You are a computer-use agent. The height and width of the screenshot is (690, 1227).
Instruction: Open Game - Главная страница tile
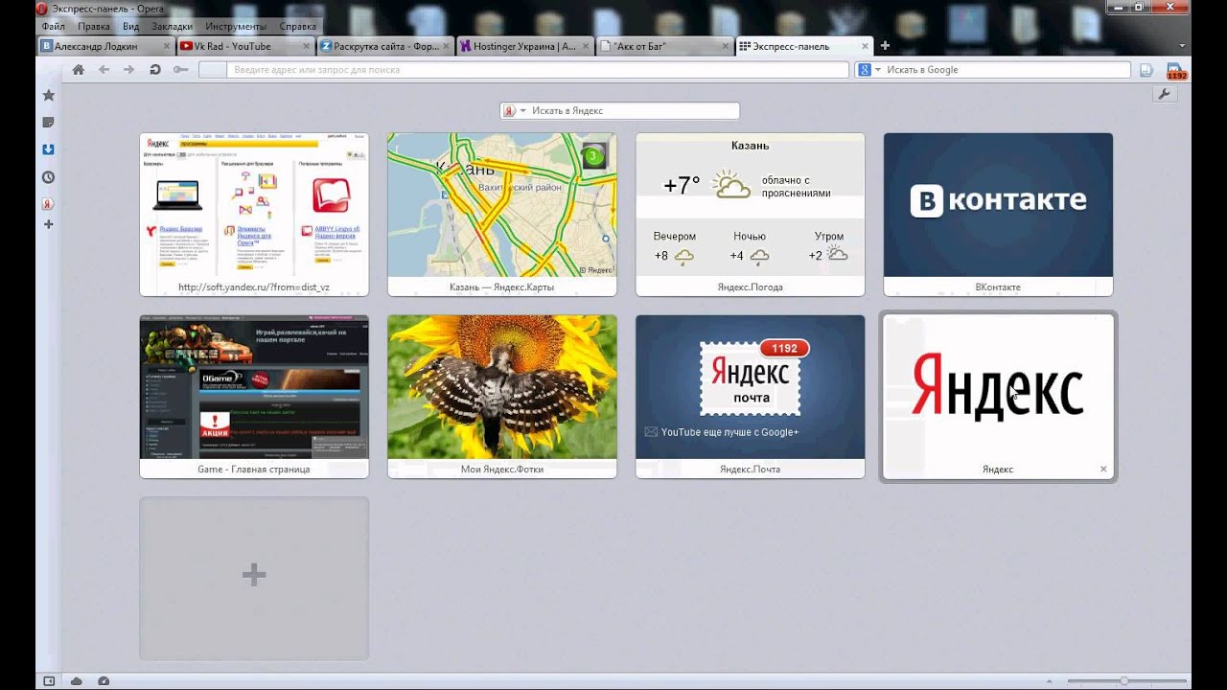click(x=254, y=397)
